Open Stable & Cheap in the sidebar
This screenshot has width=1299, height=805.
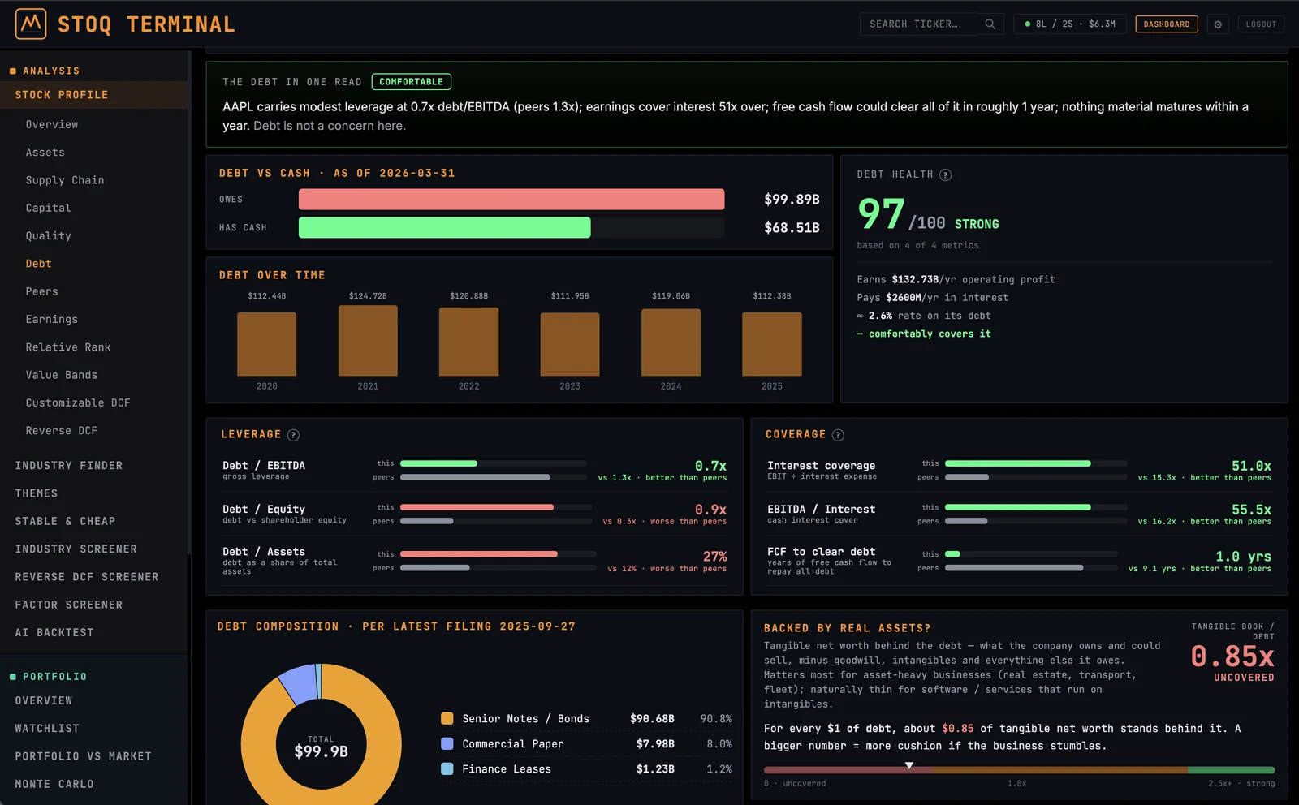click(65, 521)
